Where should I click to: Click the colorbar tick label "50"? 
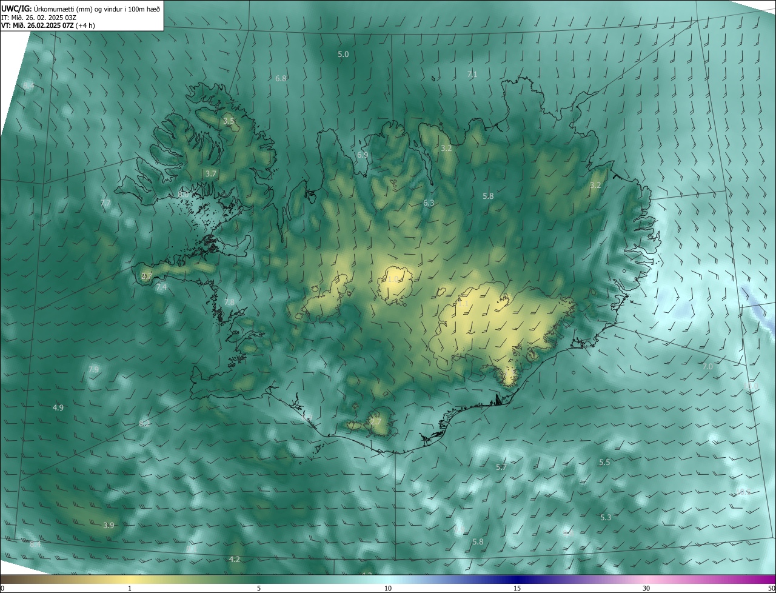[771, 589]
